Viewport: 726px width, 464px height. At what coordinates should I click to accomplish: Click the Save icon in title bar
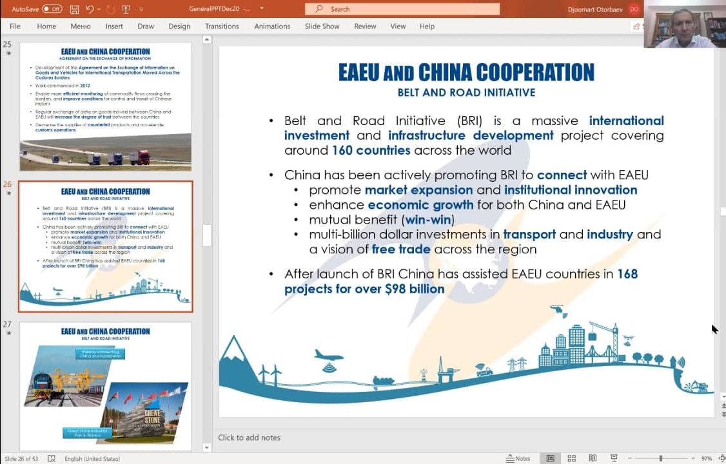point(75,9)
